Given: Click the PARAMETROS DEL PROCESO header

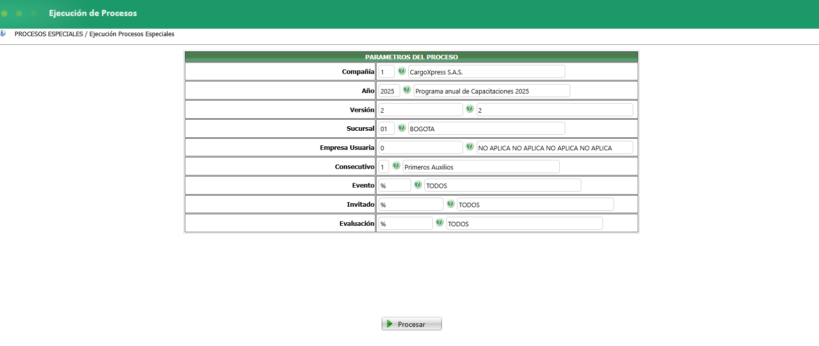Looking at the screenshot, I should point(411,57).
